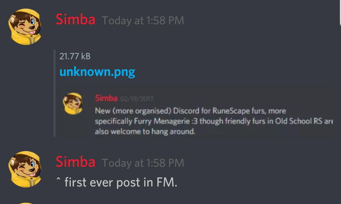This screenshot has width=341, height=204.
Task: Click the 'also welcome to hang around.' line in the preview
Action: 145,131
